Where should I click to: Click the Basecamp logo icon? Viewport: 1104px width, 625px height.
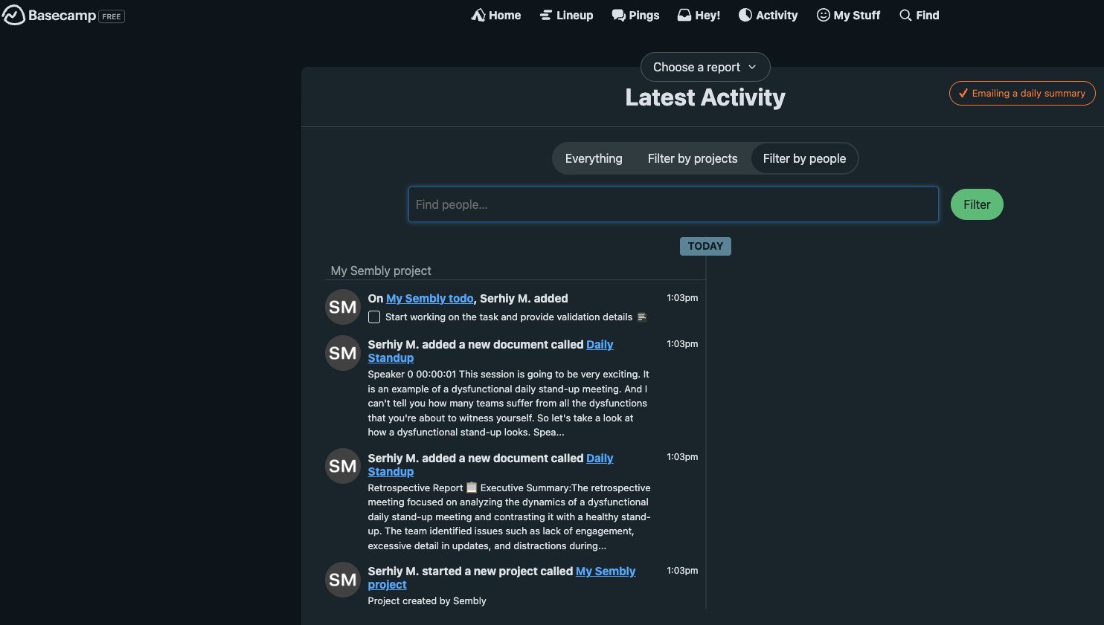14,15
